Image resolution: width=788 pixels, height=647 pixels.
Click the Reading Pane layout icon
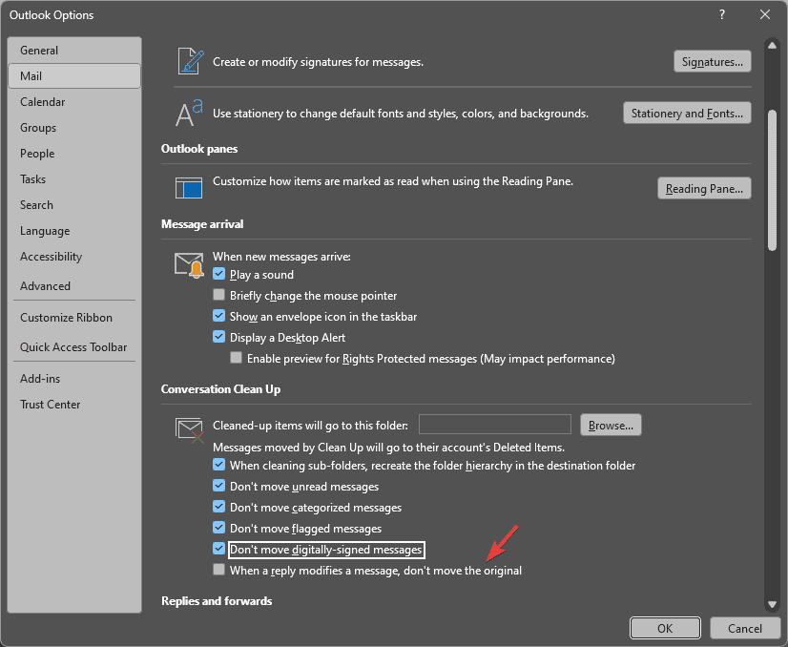(189, 188)
